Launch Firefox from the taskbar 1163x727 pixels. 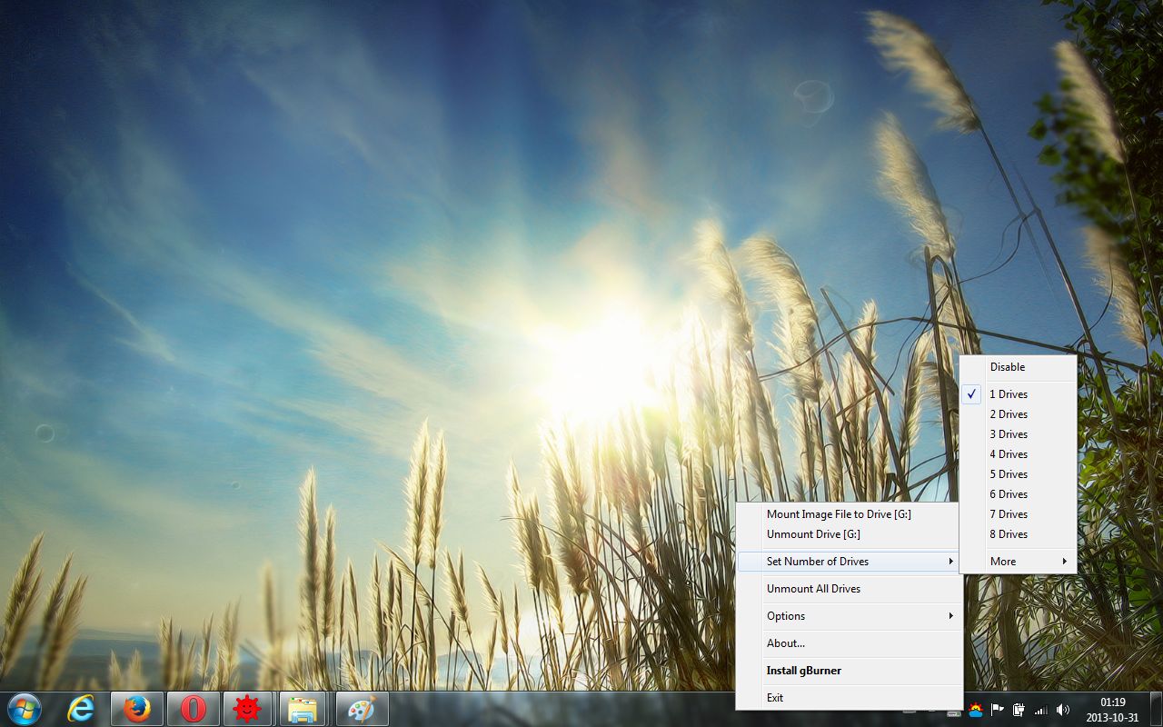[x=136, y=709]
